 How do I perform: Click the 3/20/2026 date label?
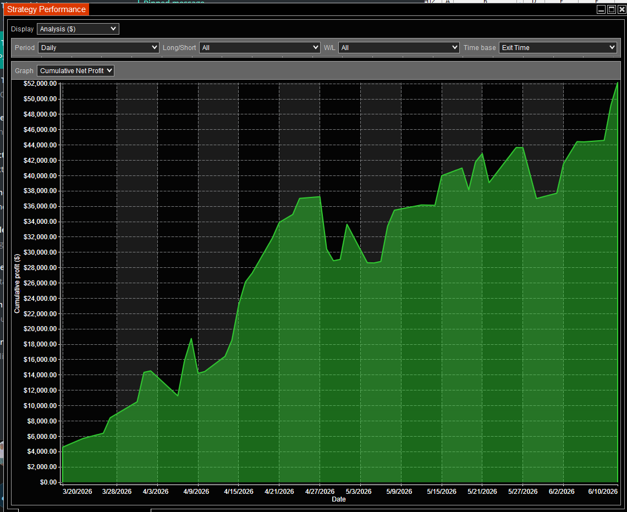click(77, 492)
